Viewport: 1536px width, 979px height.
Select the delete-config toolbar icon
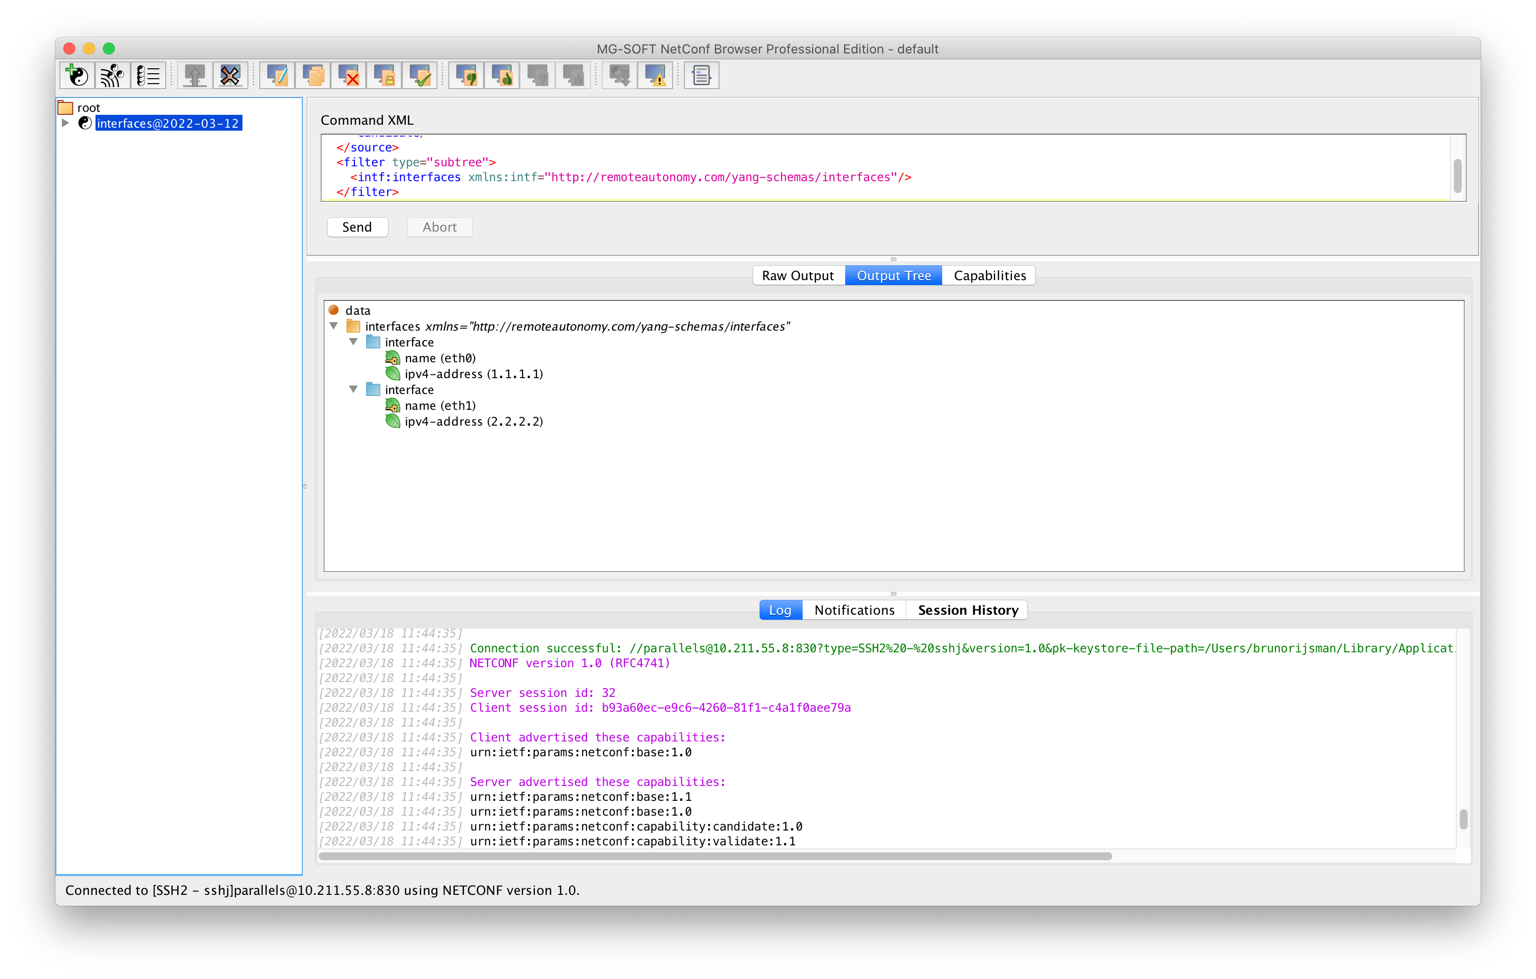tap(348, 75)
